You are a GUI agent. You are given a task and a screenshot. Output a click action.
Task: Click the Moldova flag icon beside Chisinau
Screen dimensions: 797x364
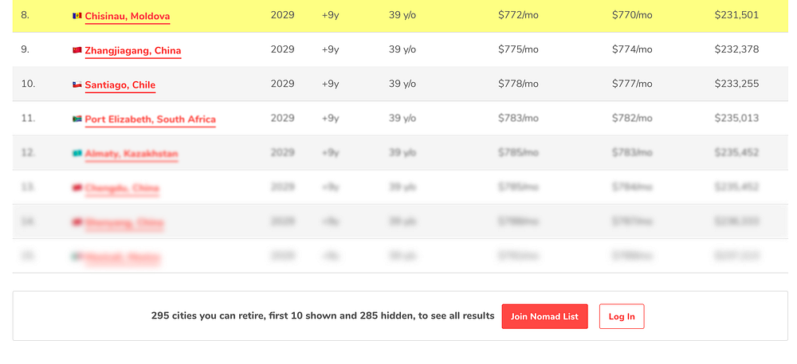tap(77, 16)
